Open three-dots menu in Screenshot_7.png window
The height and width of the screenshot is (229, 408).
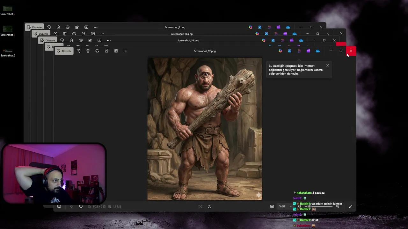coord(96,27)
